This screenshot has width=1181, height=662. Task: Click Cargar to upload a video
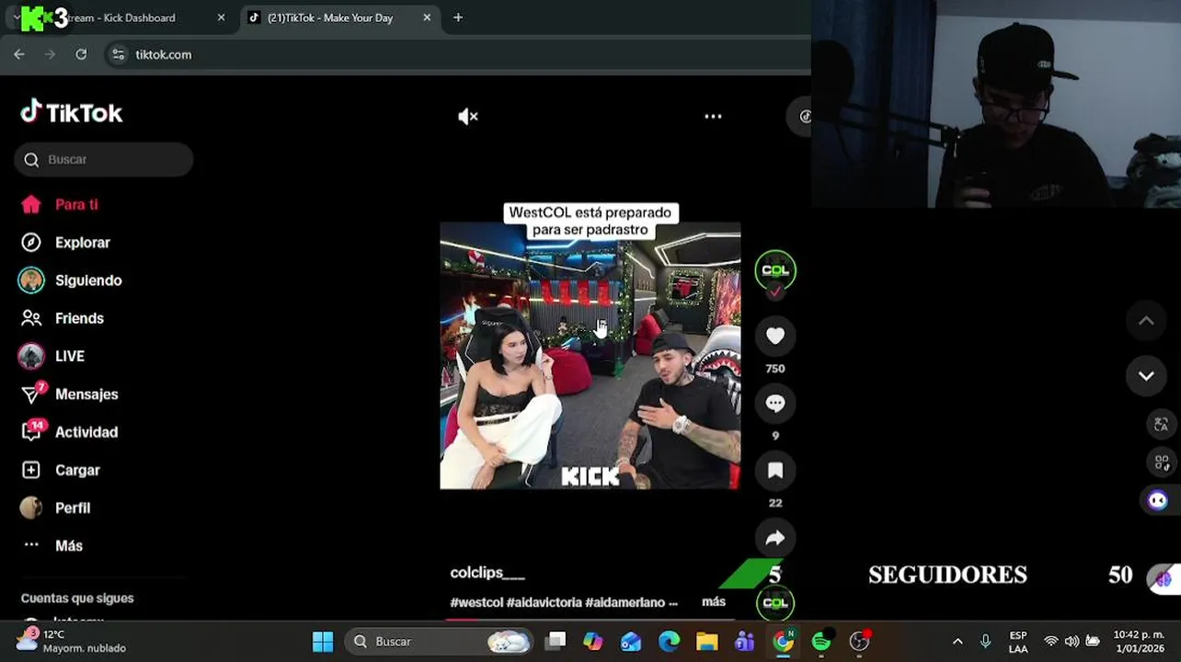[x=77, y=470]
